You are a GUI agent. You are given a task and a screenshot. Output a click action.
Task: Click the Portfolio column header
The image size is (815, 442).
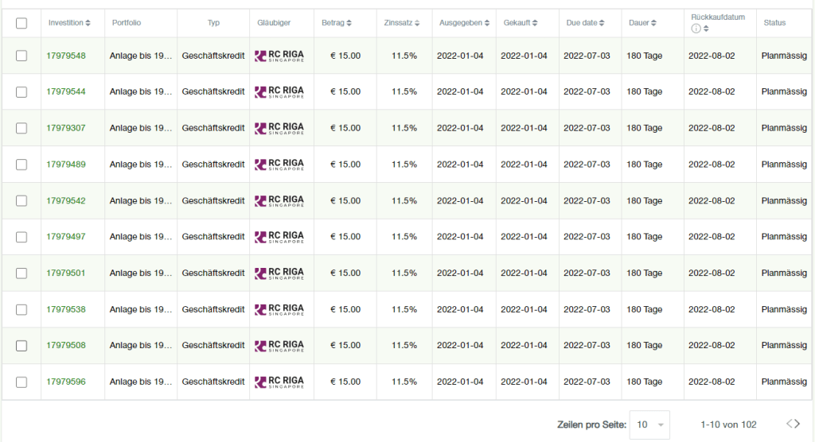click(x=127, y=23)
